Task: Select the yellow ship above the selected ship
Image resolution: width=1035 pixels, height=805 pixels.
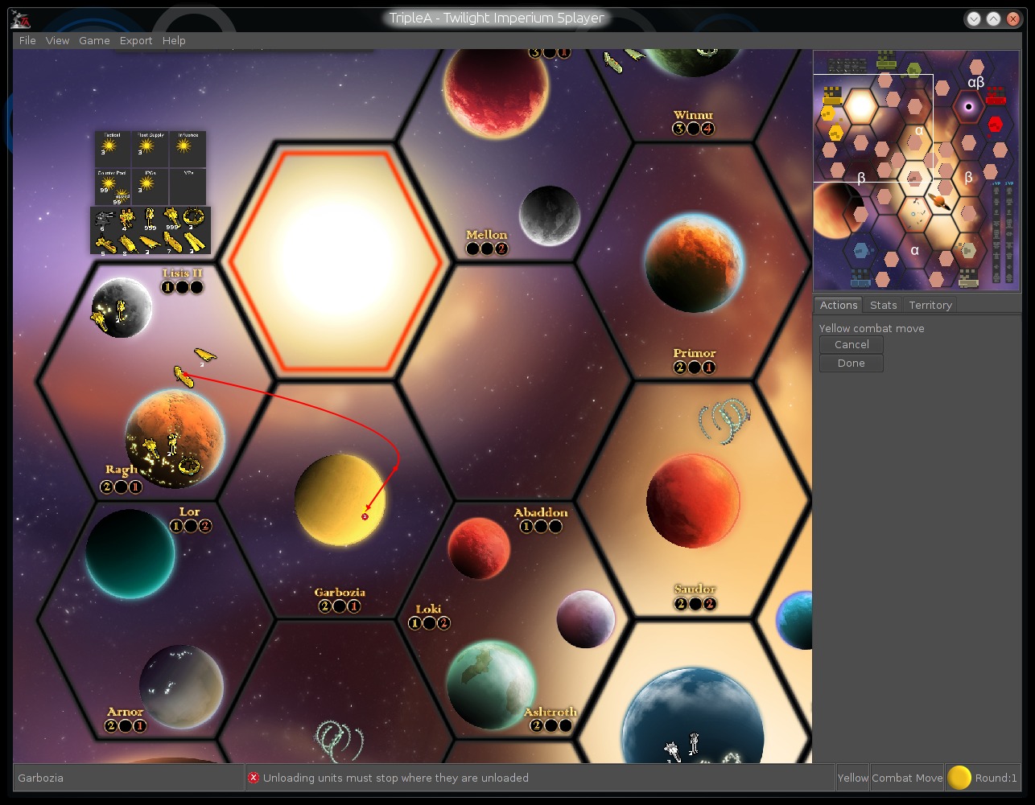Action: [205, 354]
